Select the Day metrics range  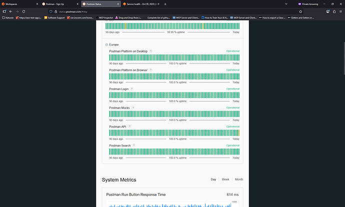click(213, 179)
